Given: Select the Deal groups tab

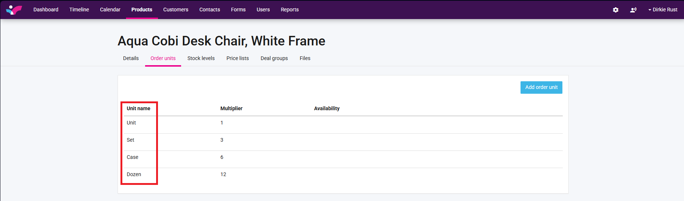Looking at the screenshot, I should (274, 59).
